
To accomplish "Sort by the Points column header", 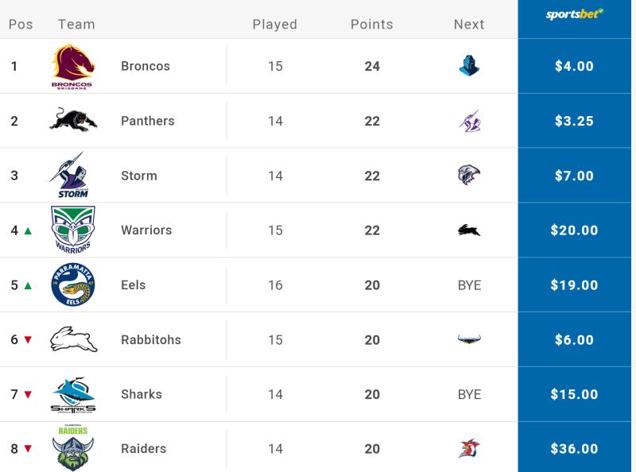I will tap(372, 25).
